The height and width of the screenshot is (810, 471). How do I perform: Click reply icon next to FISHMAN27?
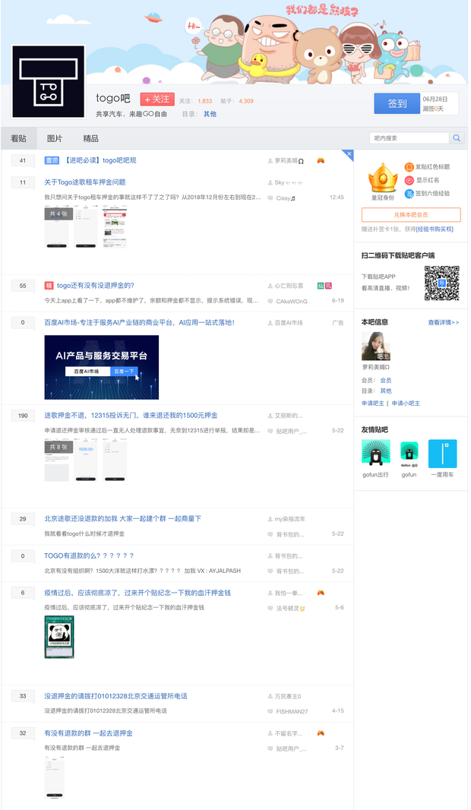coord(270,711)
